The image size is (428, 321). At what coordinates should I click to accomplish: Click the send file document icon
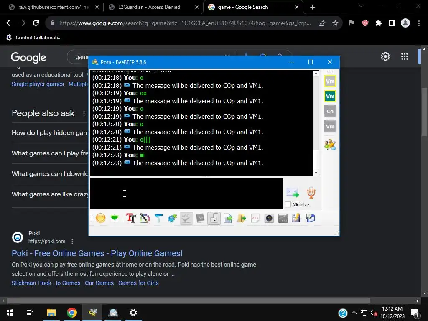(228, 218)
